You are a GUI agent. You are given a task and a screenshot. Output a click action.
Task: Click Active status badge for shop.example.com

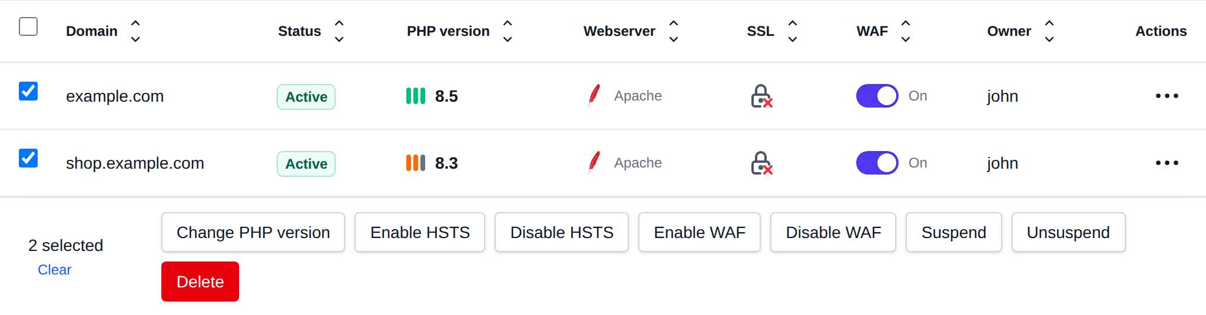coord(306,164)
